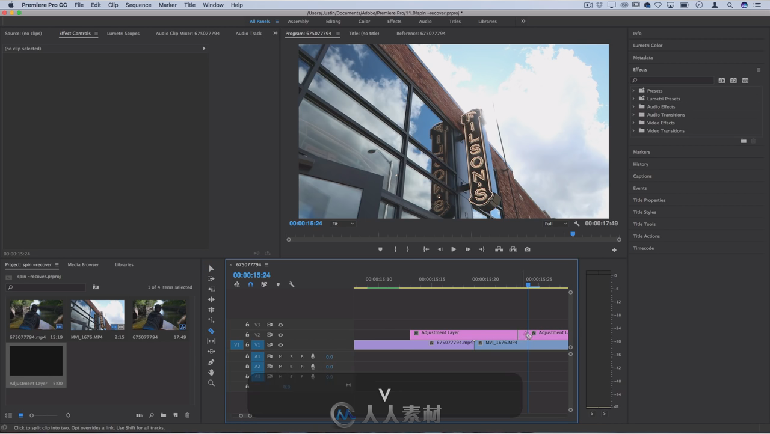Toggle insert sequences as nests button
This screenshot has height=434, width=770.
click(x=237, y=284)
